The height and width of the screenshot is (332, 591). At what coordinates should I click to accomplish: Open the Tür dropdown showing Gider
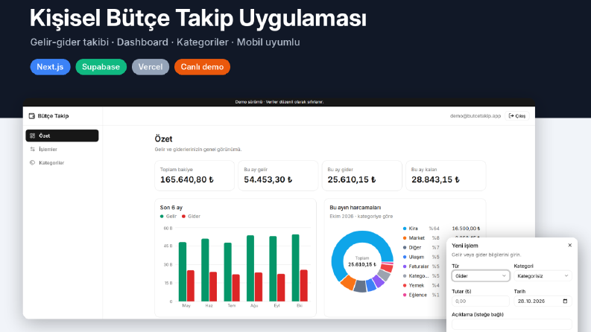(481, 276)
